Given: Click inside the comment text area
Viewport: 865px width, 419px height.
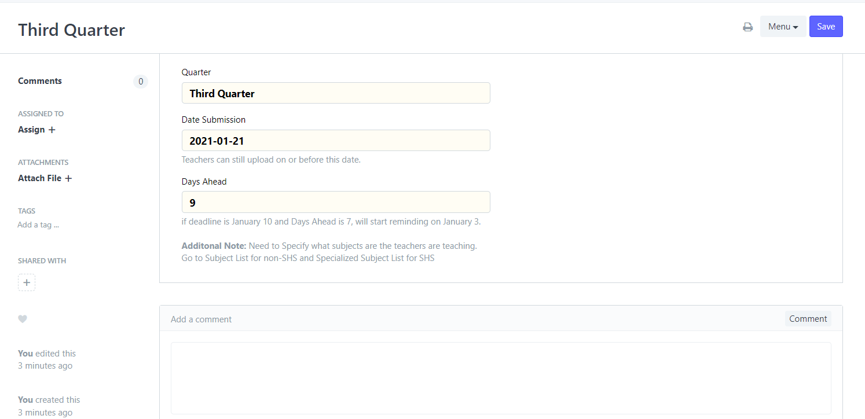Looking at the screenshot, I should click(x=501, y=378).
